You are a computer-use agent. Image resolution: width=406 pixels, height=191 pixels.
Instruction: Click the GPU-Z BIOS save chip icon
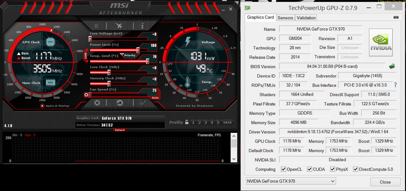(x=392, y=66)
